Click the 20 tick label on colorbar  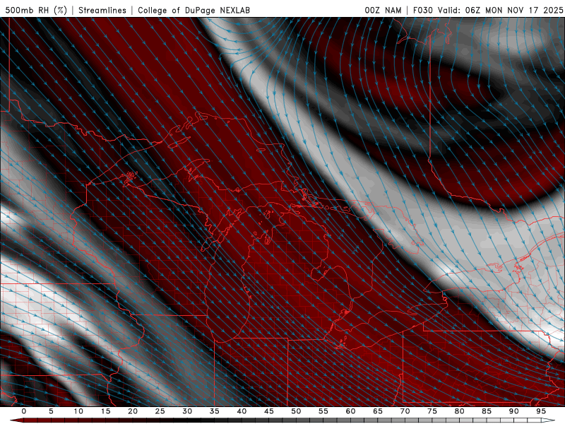pos(133,411)
